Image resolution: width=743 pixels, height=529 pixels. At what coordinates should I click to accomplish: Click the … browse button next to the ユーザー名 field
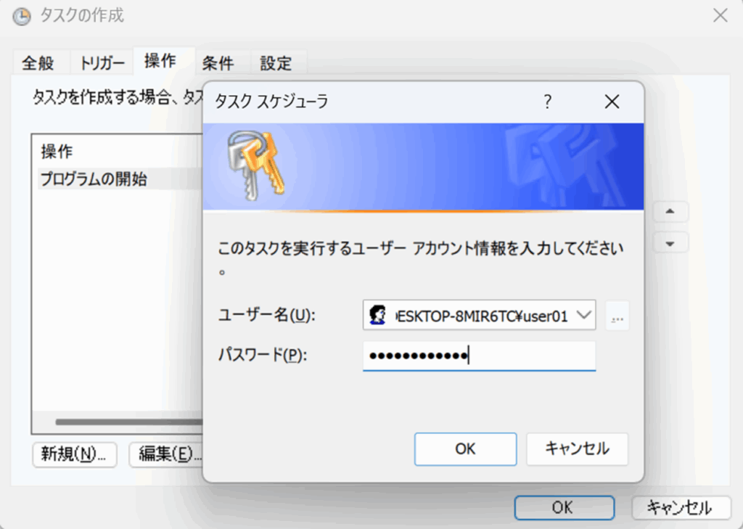click(x=617, y=316)
